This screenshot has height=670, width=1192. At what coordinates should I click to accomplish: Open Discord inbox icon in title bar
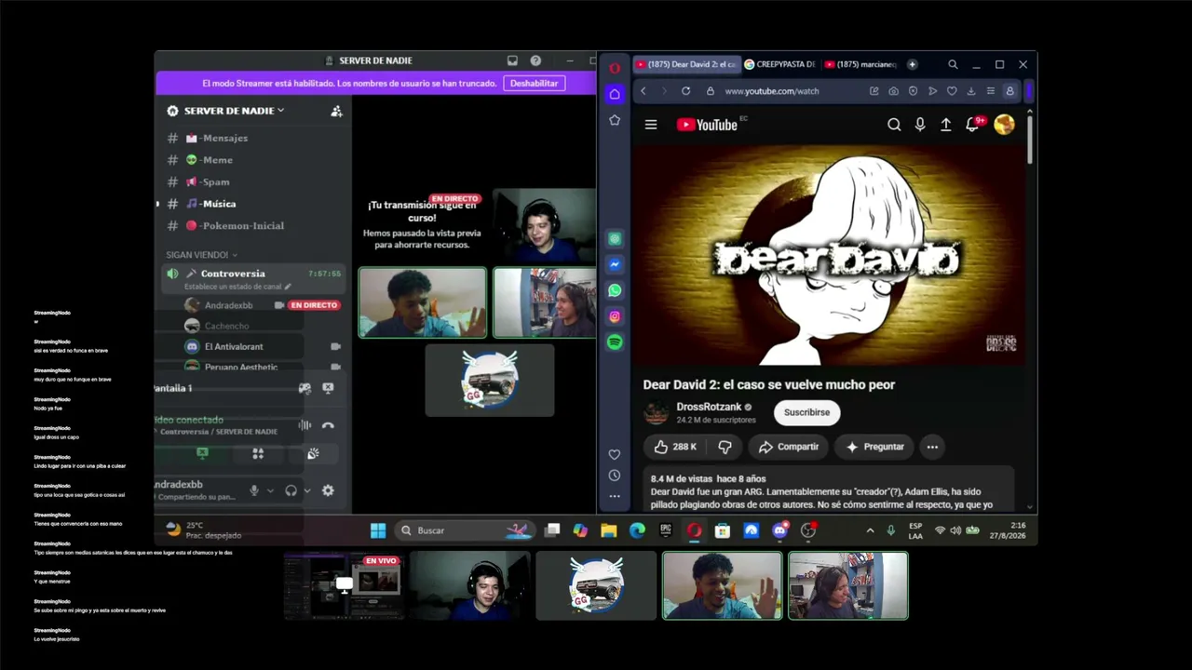(x=512, y=60)
